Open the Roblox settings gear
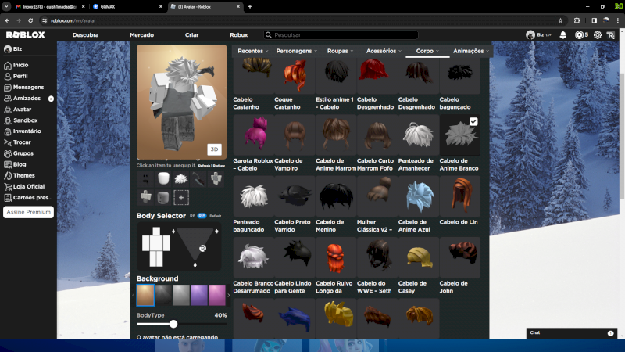 coord(597,35)
